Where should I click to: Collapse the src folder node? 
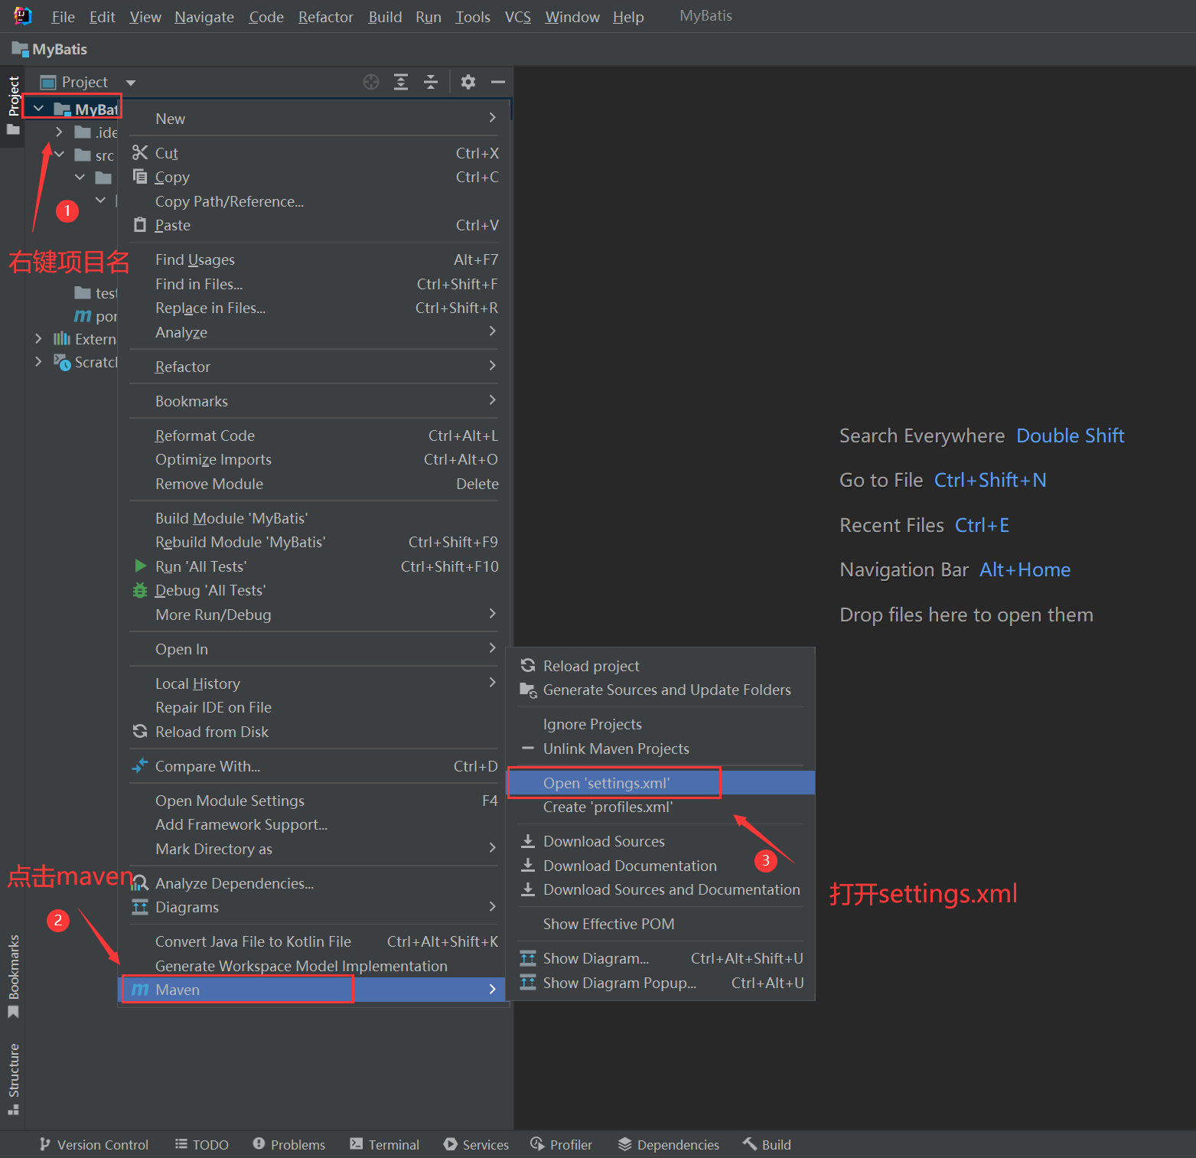[59, 155]
